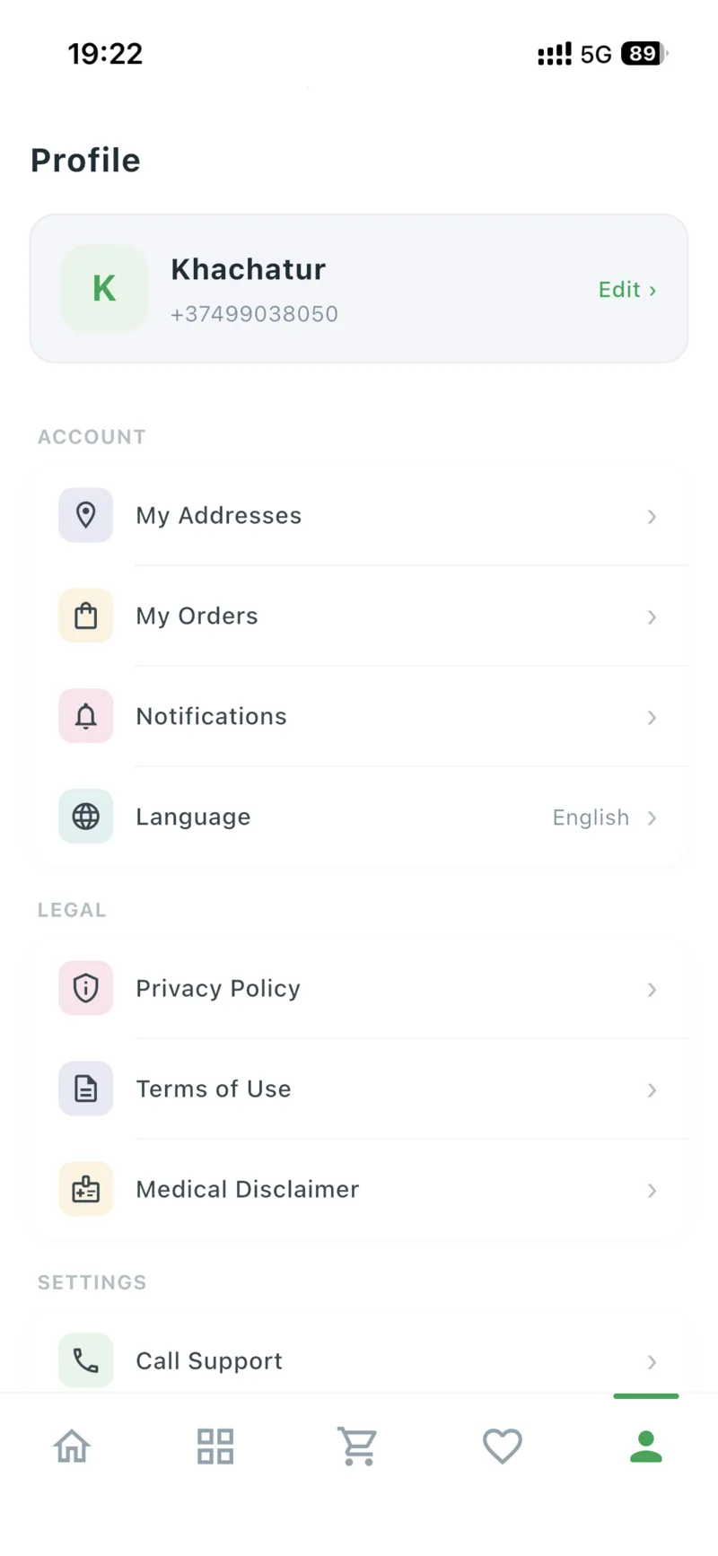This screenshot has width=718, height=1556.
Task: Tap the phone icon for Call Support
Action: [x=86, y=1360]
